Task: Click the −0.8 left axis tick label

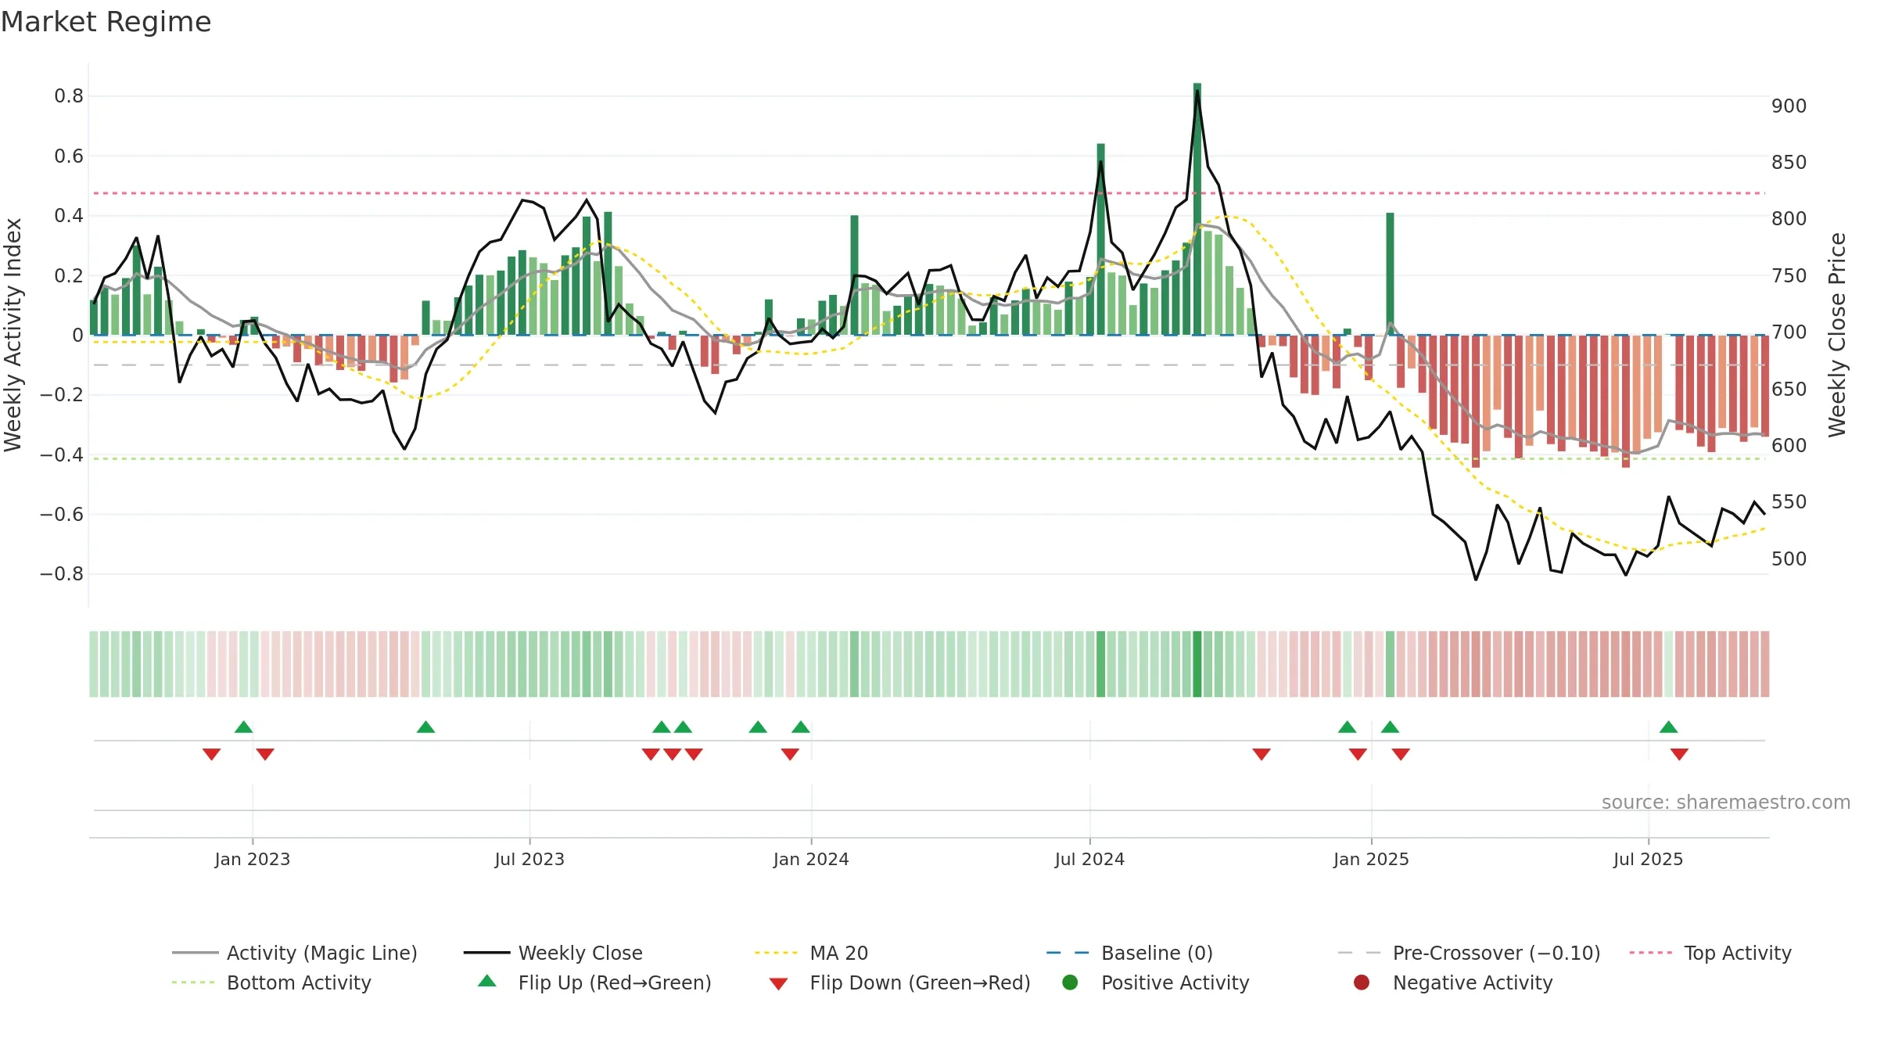Action: 62,574
